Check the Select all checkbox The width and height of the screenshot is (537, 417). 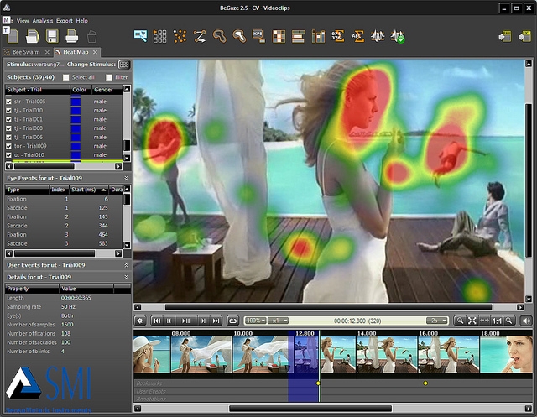[x=66, y=77]
